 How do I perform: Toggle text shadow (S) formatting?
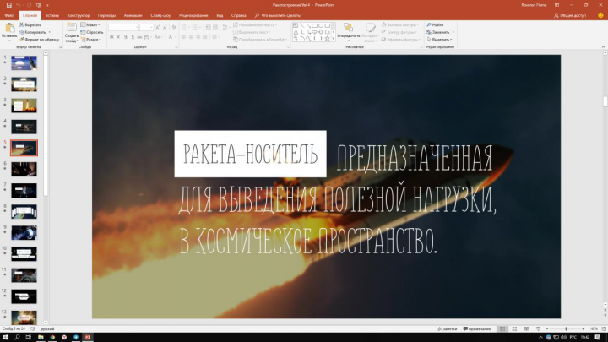133,37
